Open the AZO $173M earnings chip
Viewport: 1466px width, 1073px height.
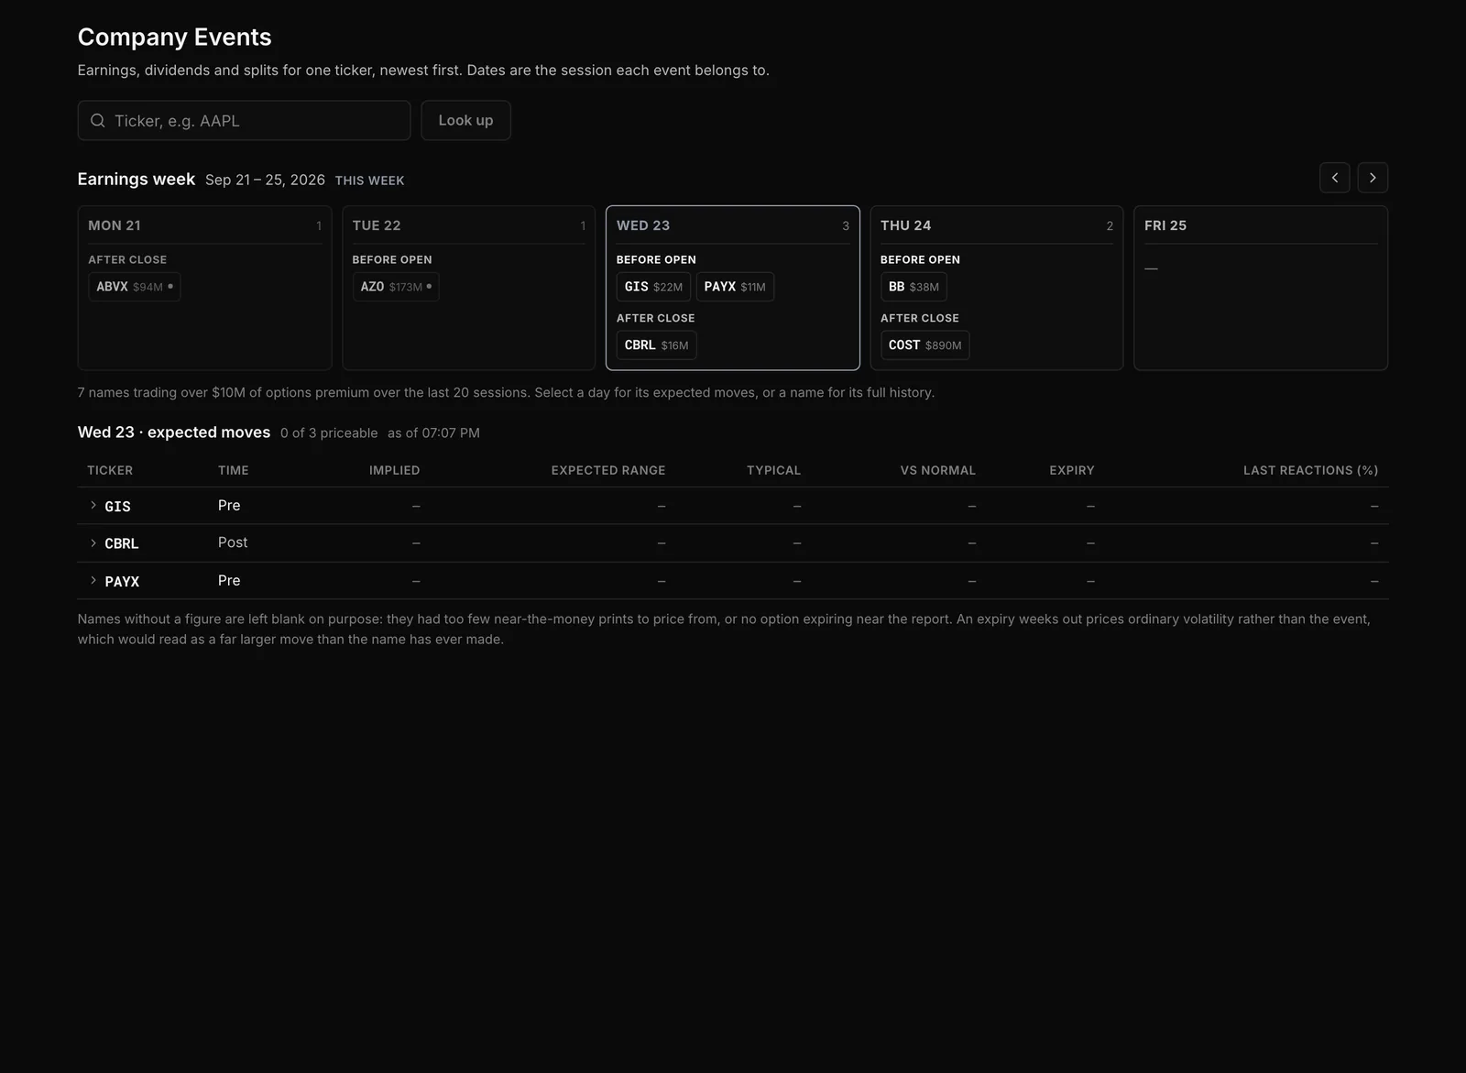[396, 287]
